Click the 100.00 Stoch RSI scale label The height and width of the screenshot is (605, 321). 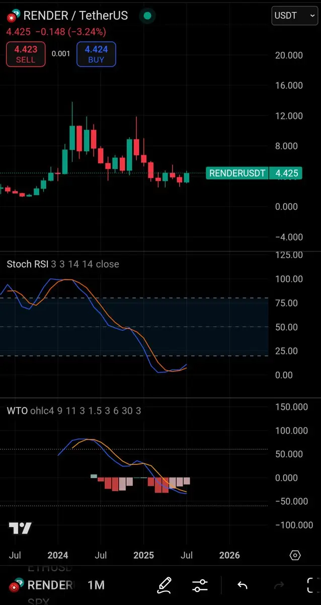coord(289,279)
